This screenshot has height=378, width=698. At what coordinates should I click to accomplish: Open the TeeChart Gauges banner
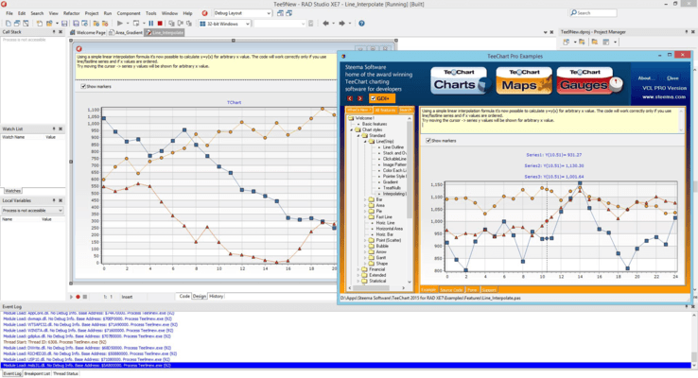(x=589, y=80)
